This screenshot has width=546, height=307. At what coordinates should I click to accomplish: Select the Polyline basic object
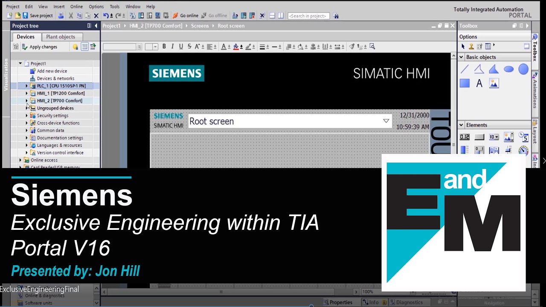[x=479, y=69]
